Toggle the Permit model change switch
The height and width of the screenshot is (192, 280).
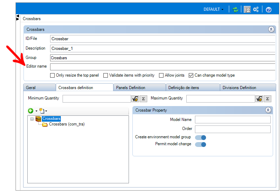(200, 145)
